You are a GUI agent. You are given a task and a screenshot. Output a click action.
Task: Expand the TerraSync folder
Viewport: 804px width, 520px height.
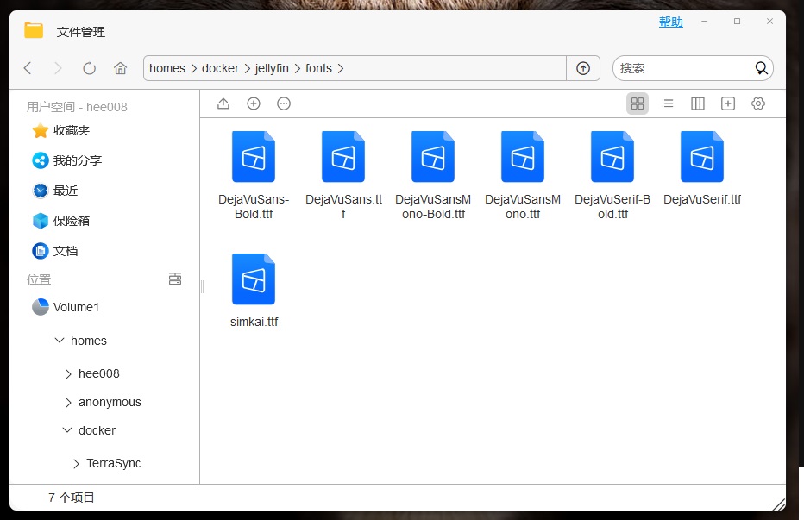(x=77, y=464)
